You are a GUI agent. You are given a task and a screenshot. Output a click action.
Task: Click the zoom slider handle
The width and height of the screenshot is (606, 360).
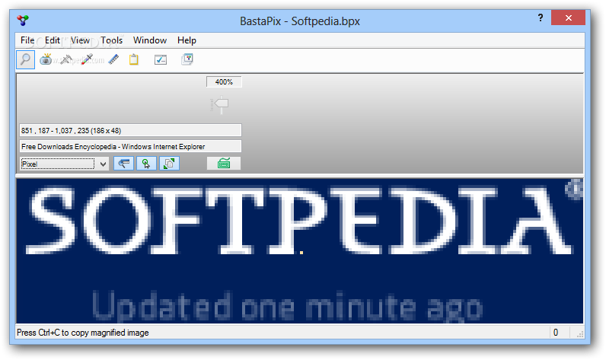[222, 104]
